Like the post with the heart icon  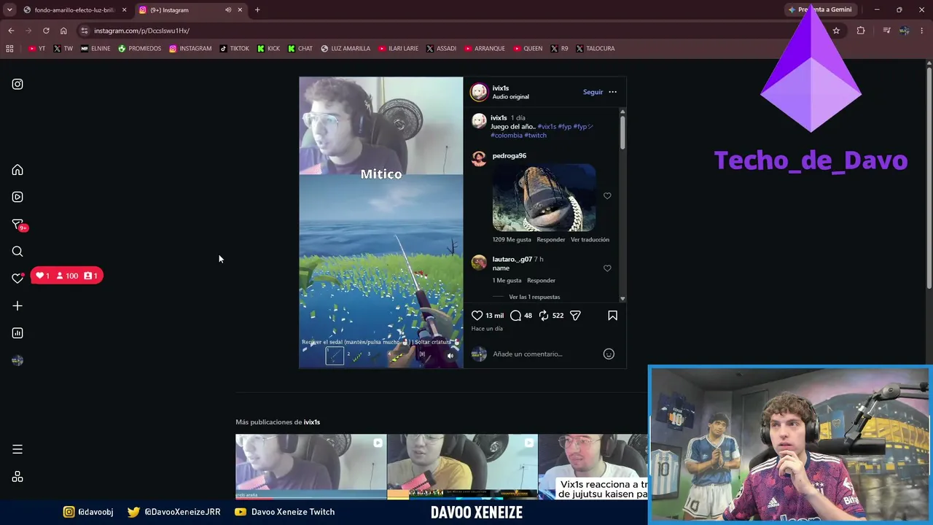[x=477, y=315]
